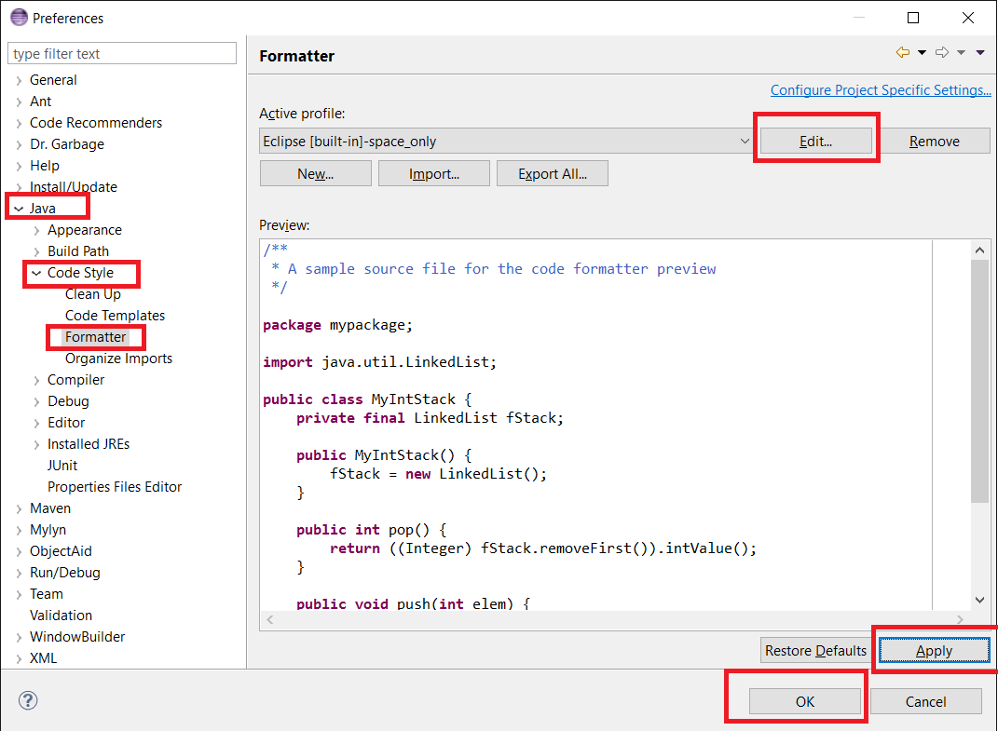Open the Code Templates settings page
This screenshot has width=998, height=731.
[115, 315]
